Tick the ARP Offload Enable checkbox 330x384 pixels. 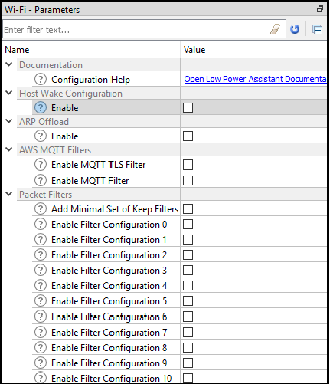[x=188, y=136]
